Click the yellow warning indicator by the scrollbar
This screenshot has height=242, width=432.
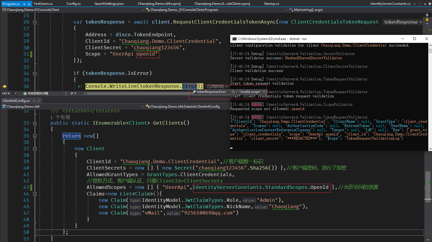coord(427,19)
